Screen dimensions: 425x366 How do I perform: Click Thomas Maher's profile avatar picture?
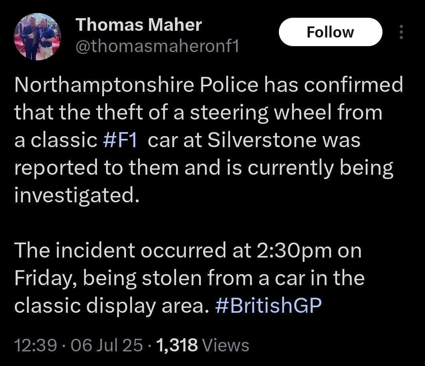click(x=37, y=37)
